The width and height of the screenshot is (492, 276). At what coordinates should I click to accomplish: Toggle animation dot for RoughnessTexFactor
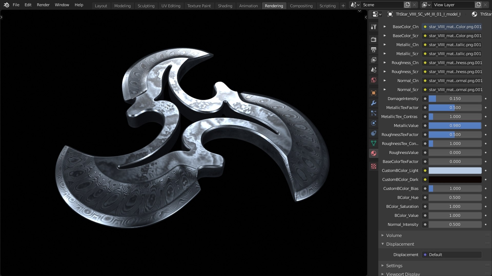coord(486,135)
